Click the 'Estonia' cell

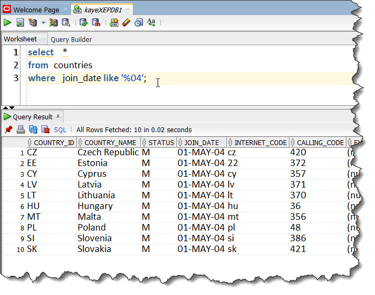(108, 163)
